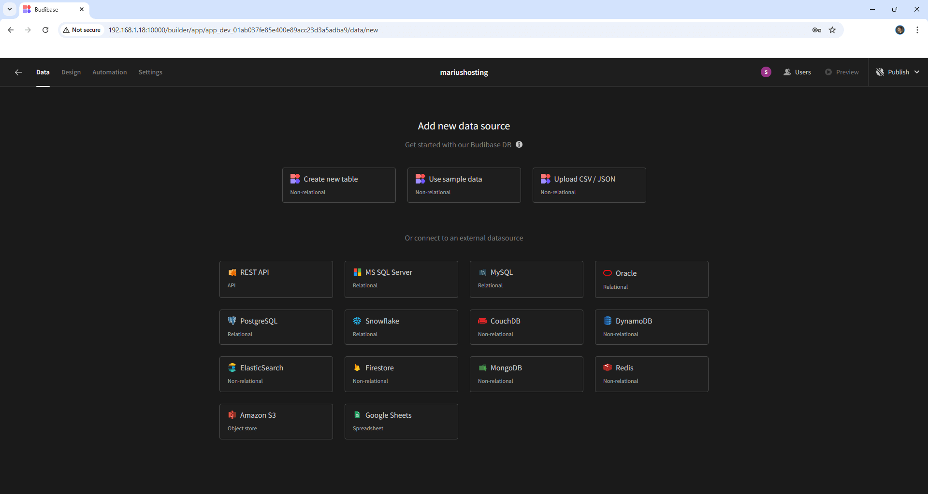Click the MySQL dolphin icon

point(482,272)
